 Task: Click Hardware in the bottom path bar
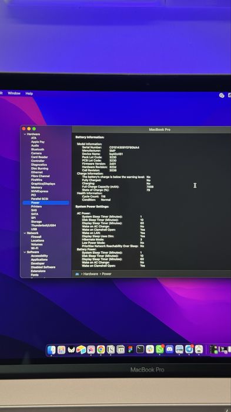(91, 274)
